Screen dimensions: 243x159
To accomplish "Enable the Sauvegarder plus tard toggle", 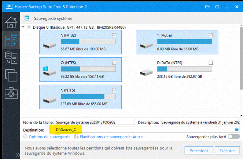I will point(234,137).
